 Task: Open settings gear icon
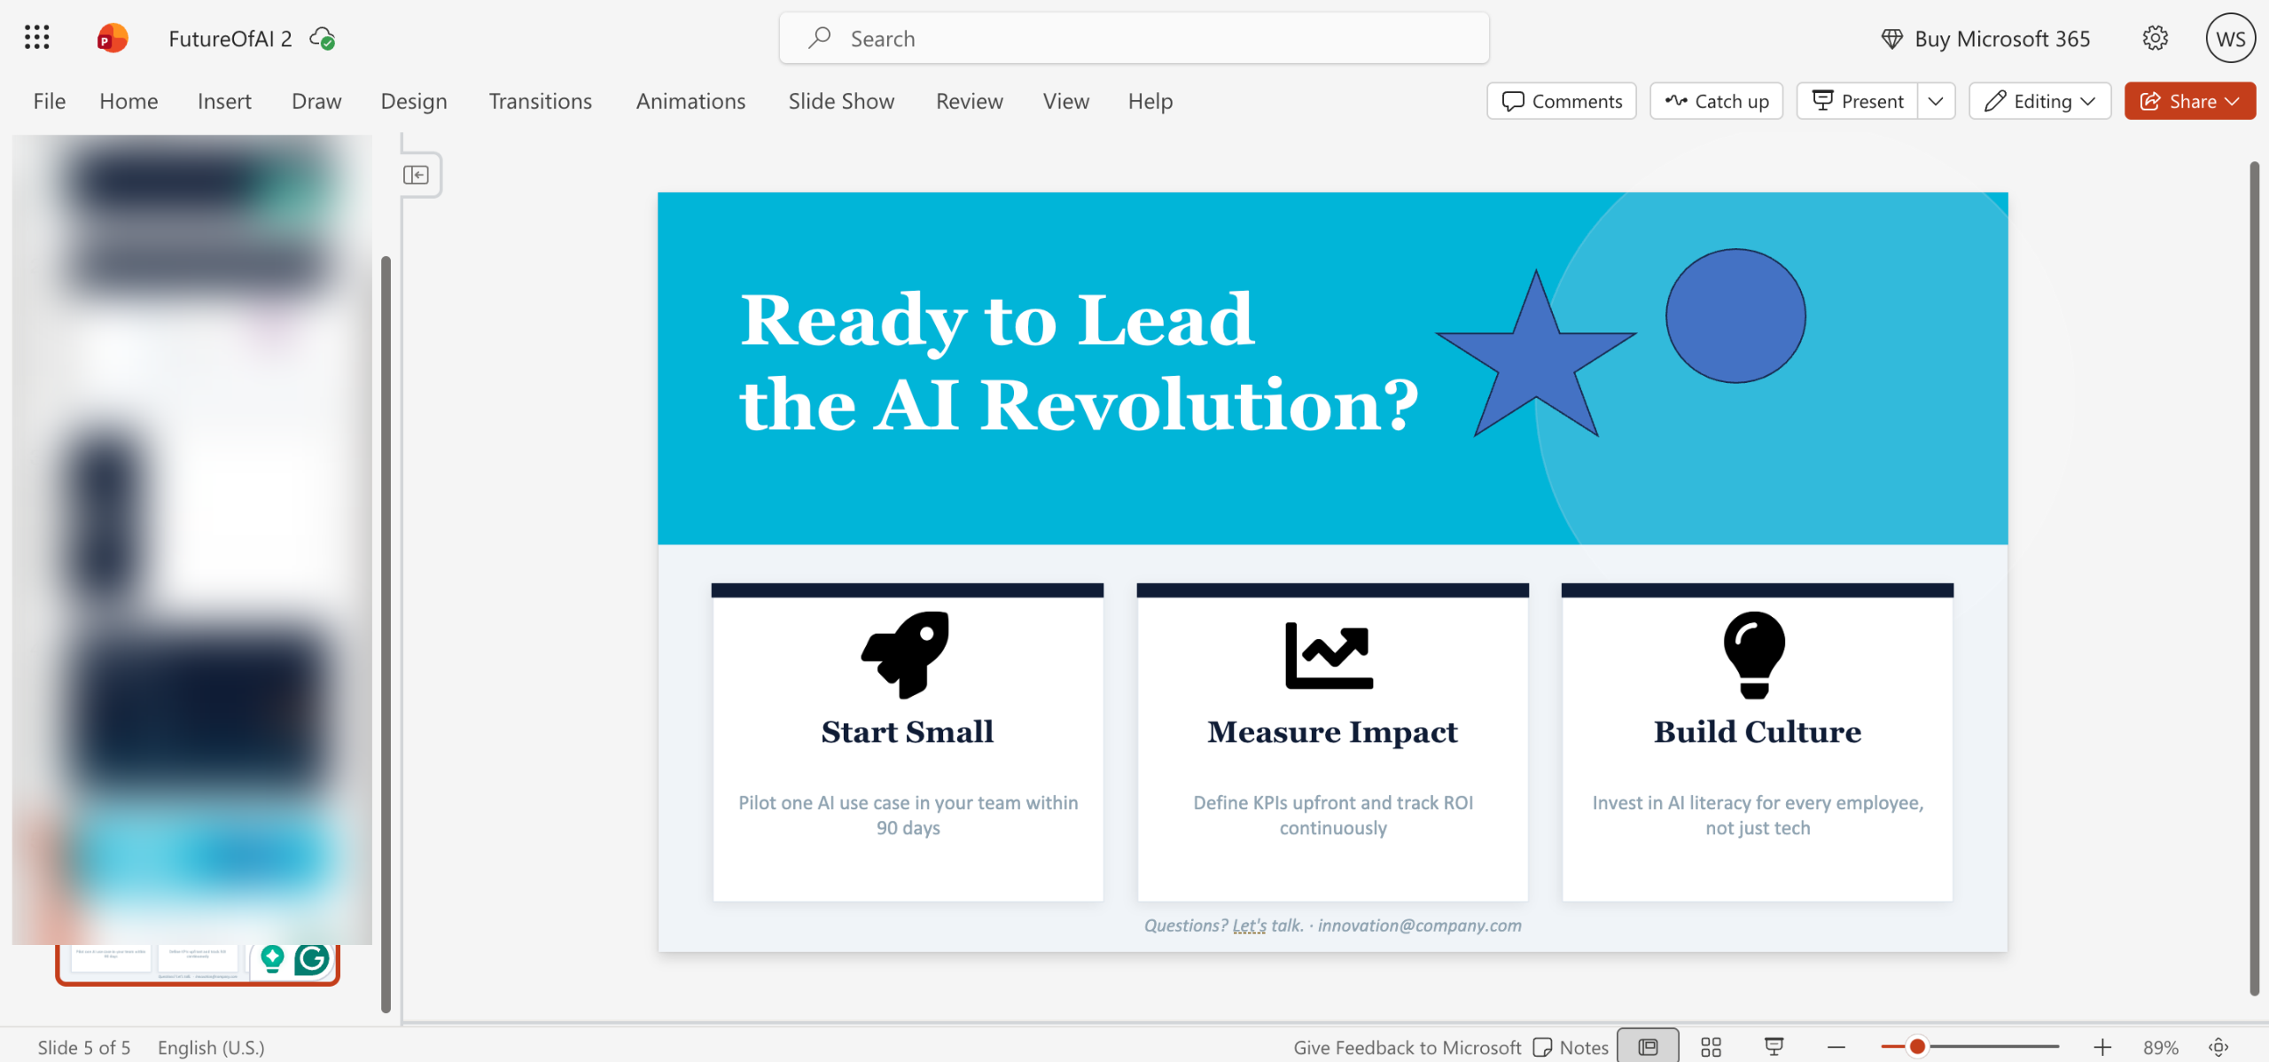2155,38
